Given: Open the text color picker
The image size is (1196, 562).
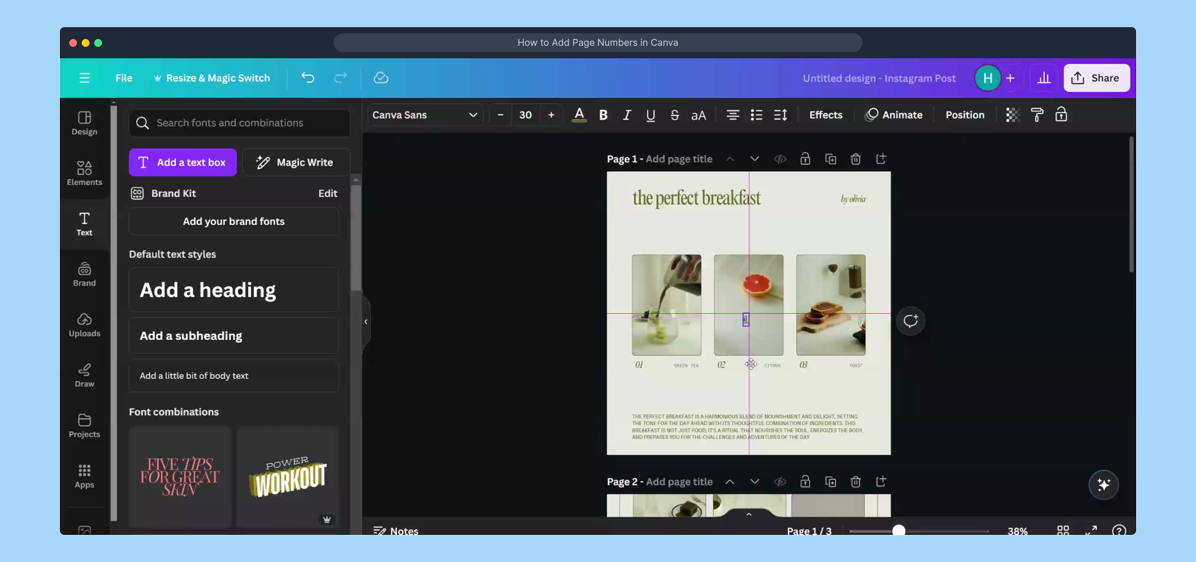Looking at the screenshot, I should coord(579,115).
